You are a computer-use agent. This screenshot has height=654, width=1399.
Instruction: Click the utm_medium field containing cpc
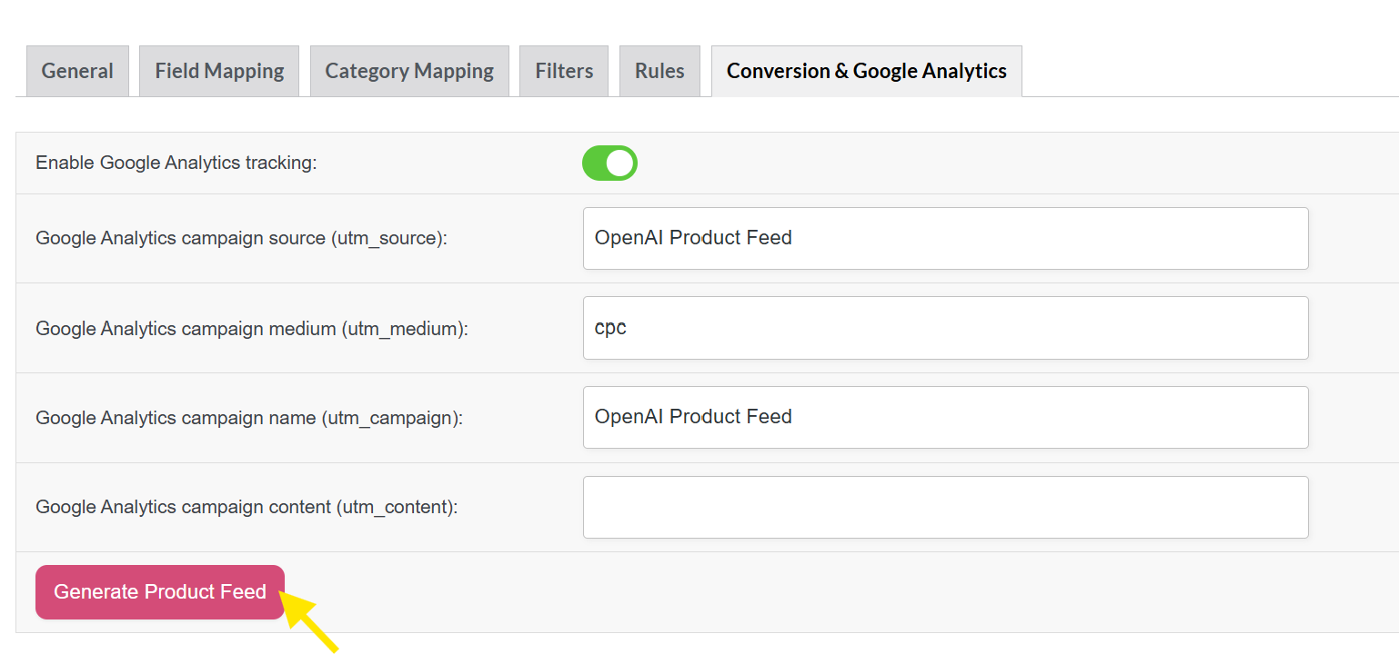945,328
